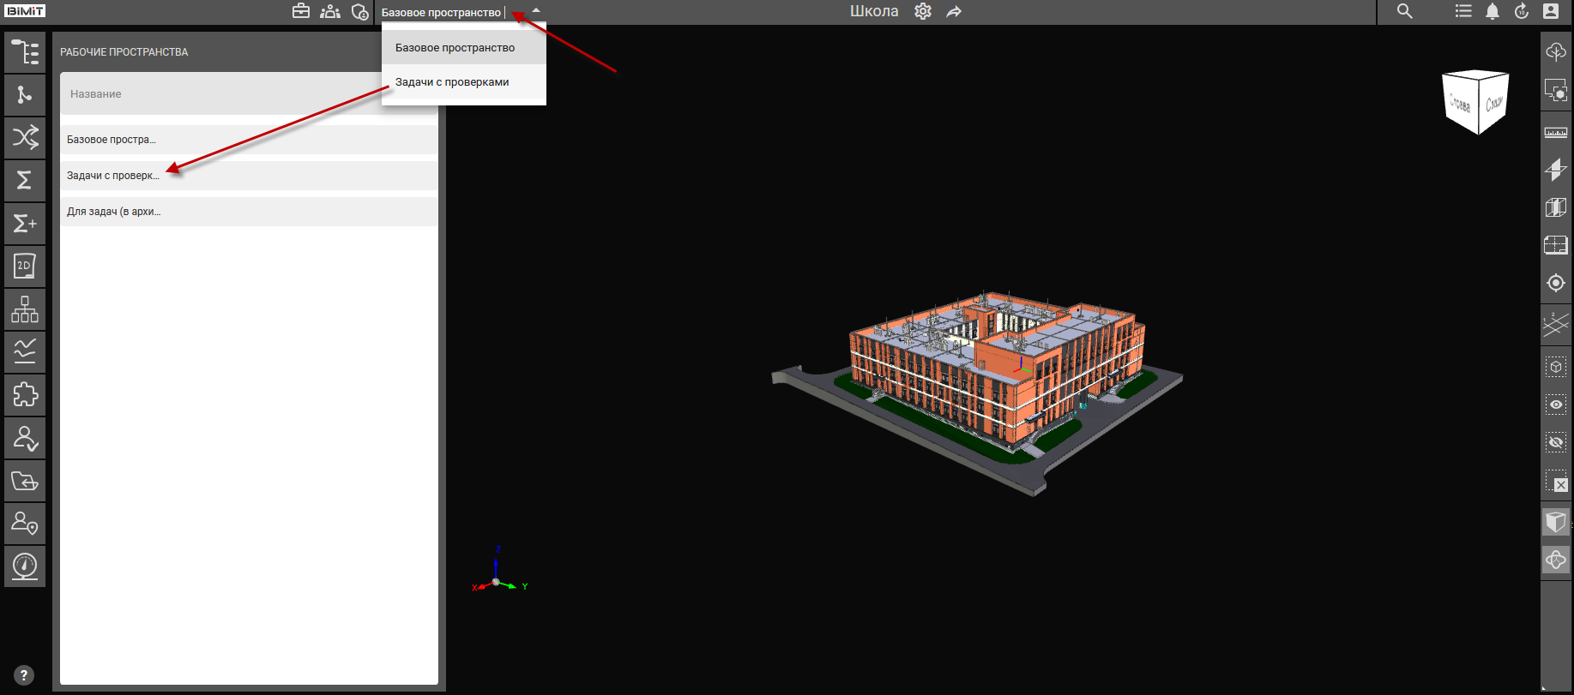Choose 'Задачи с проверками' in dropdown list

[452, 82]
